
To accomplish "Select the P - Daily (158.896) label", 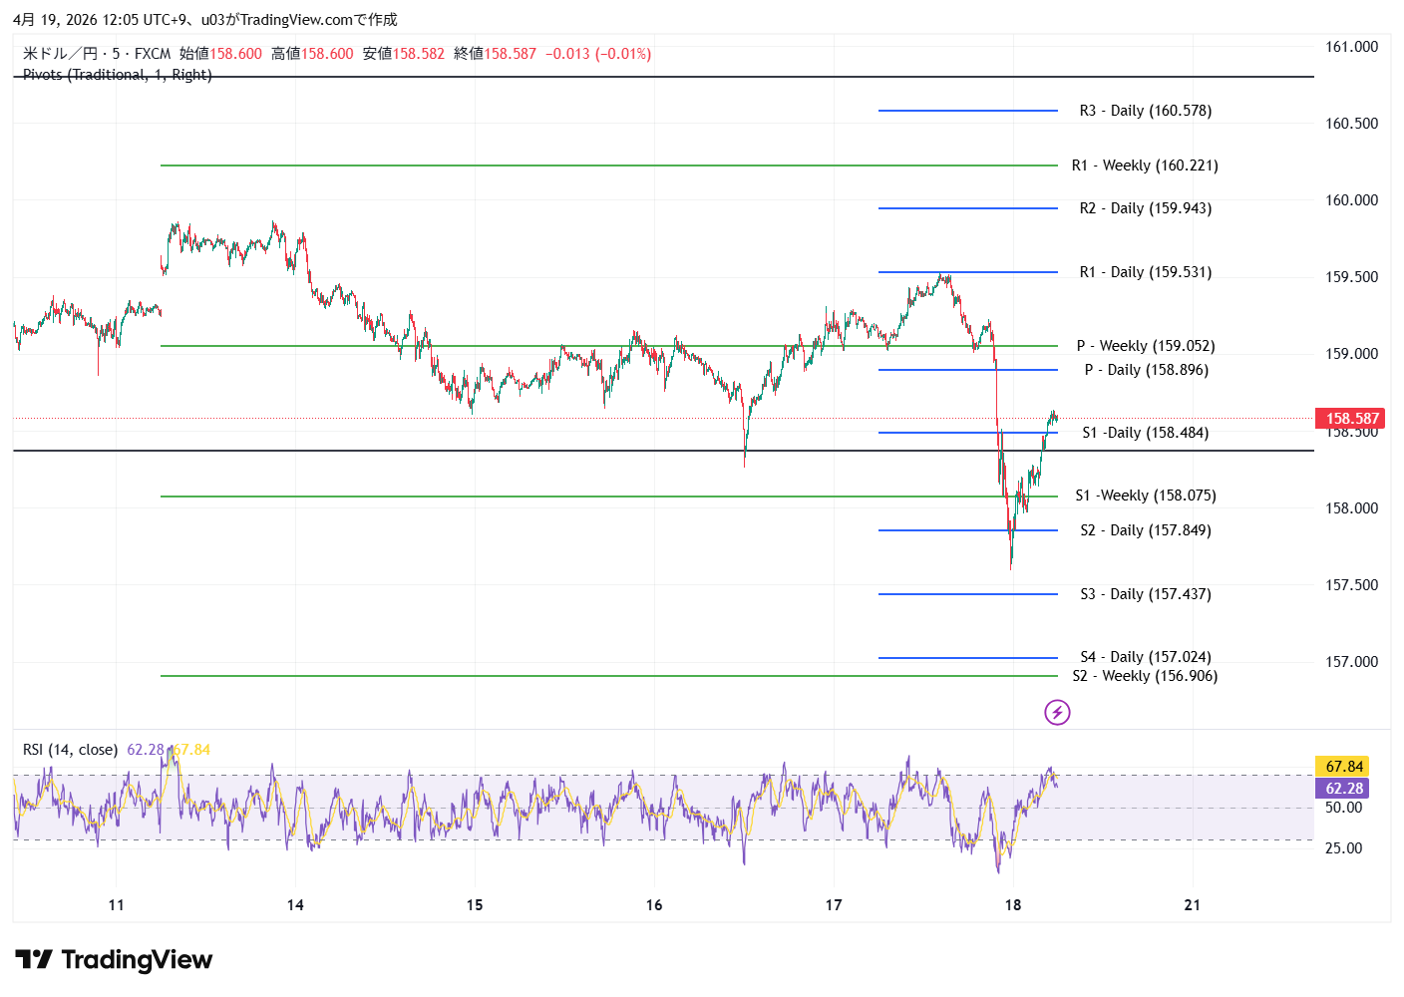I will click(x=1146, y=370).
